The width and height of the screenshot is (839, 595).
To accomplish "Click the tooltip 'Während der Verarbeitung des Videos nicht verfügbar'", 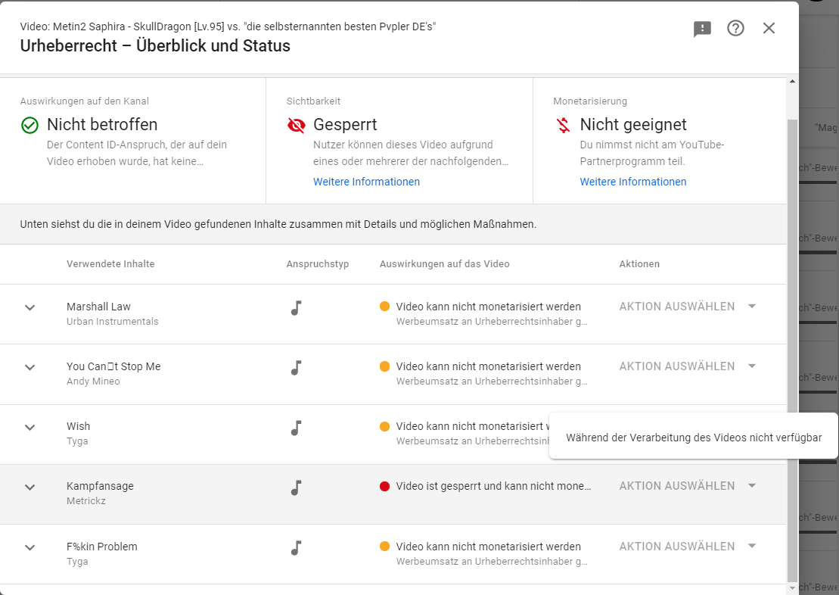I will click(694, 438).
